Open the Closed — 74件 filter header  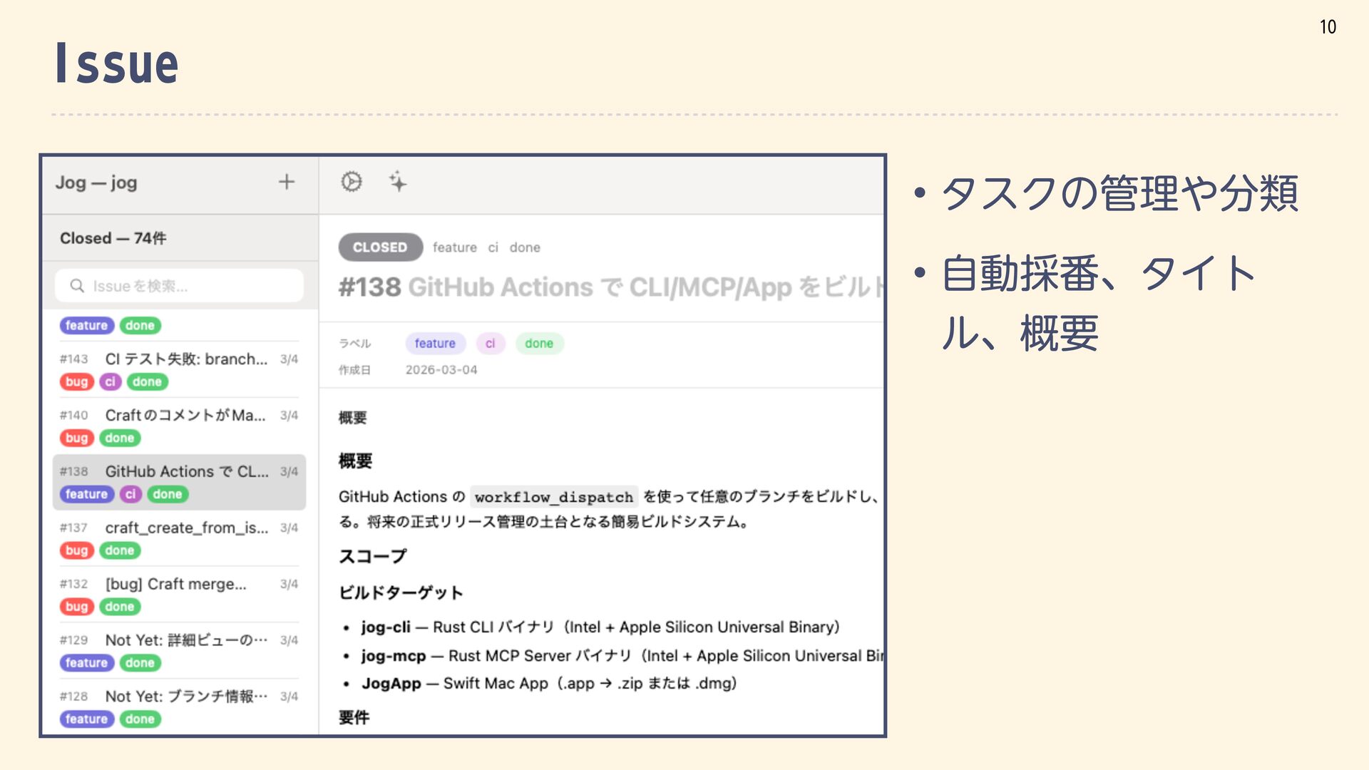click(x=113, y=238)
